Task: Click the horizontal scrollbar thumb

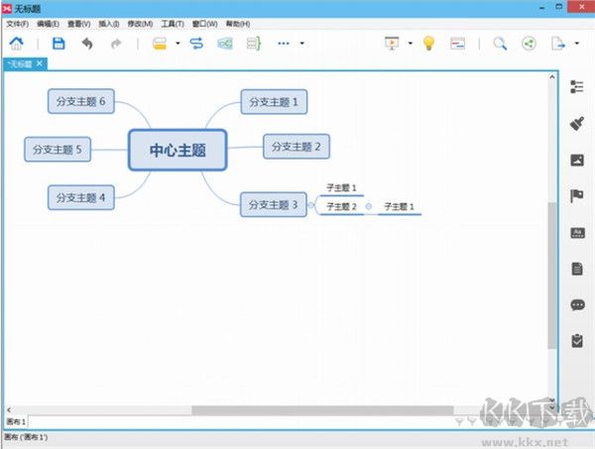Action: 322,410
